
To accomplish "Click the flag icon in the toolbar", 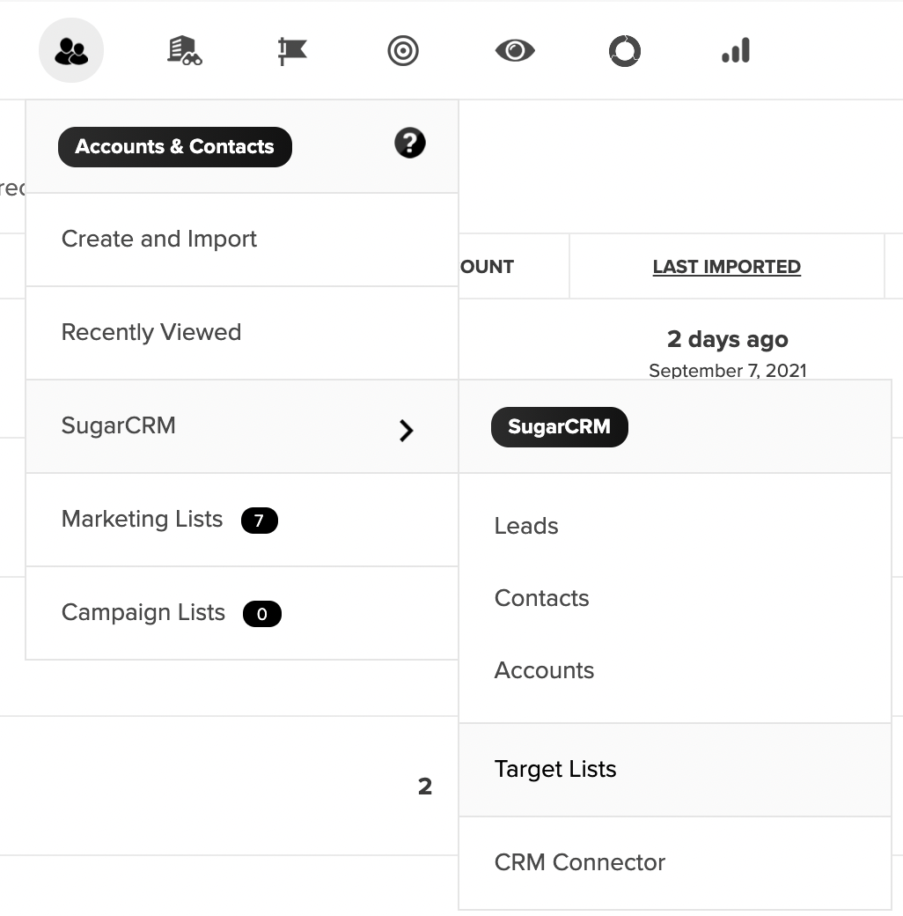I will 291,50.
